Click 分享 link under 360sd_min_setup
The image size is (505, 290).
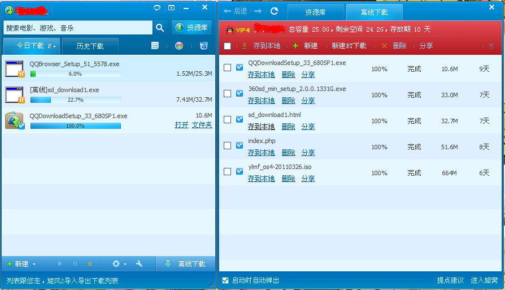point(308,101)
